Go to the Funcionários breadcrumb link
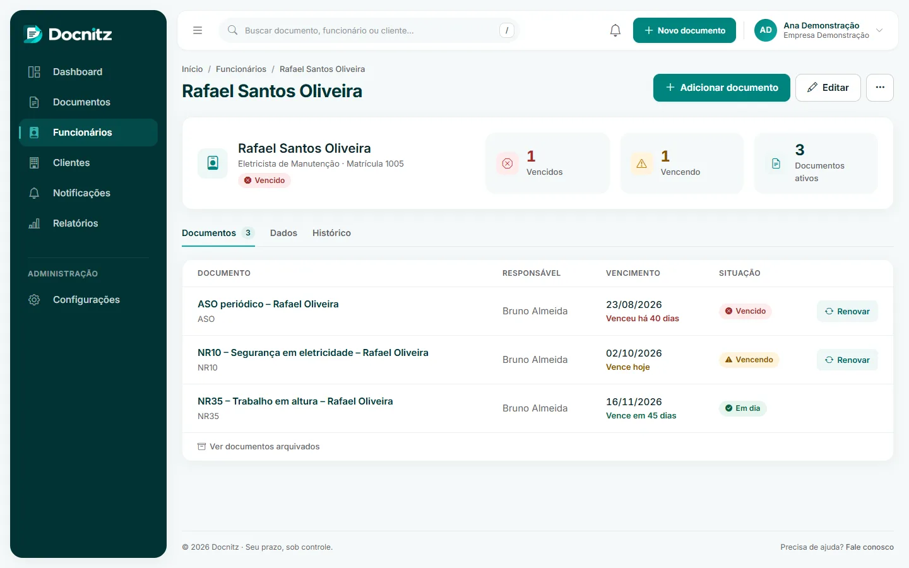 click(x=241, y=69)
